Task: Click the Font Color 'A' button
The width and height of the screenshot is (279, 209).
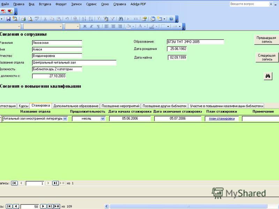Action: click(x=140, y=26)
